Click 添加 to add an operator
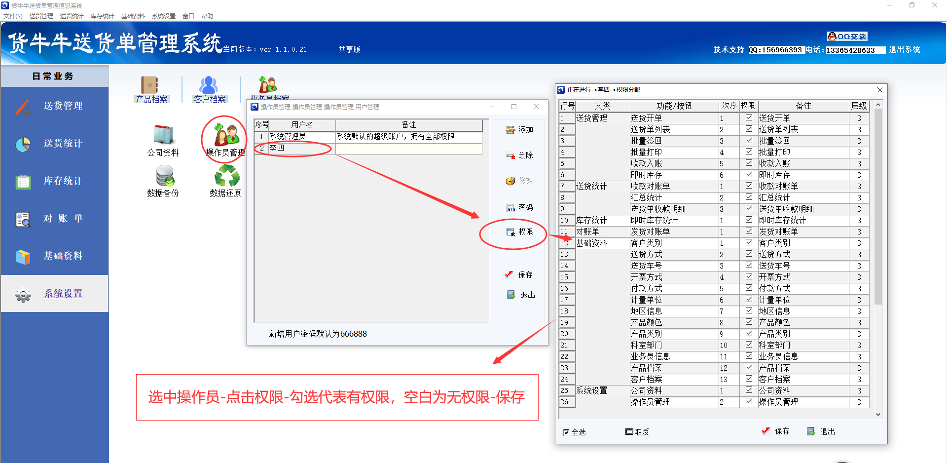Image resolution: width=947 pixels, height=463 pixels. tap(519, 130)
